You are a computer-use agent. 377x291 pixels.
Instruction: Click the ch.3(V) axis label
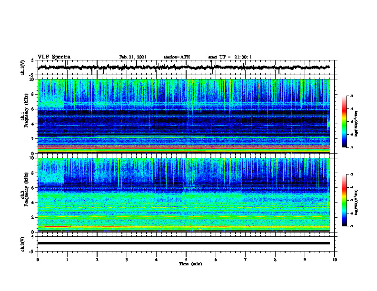point(23,244)
